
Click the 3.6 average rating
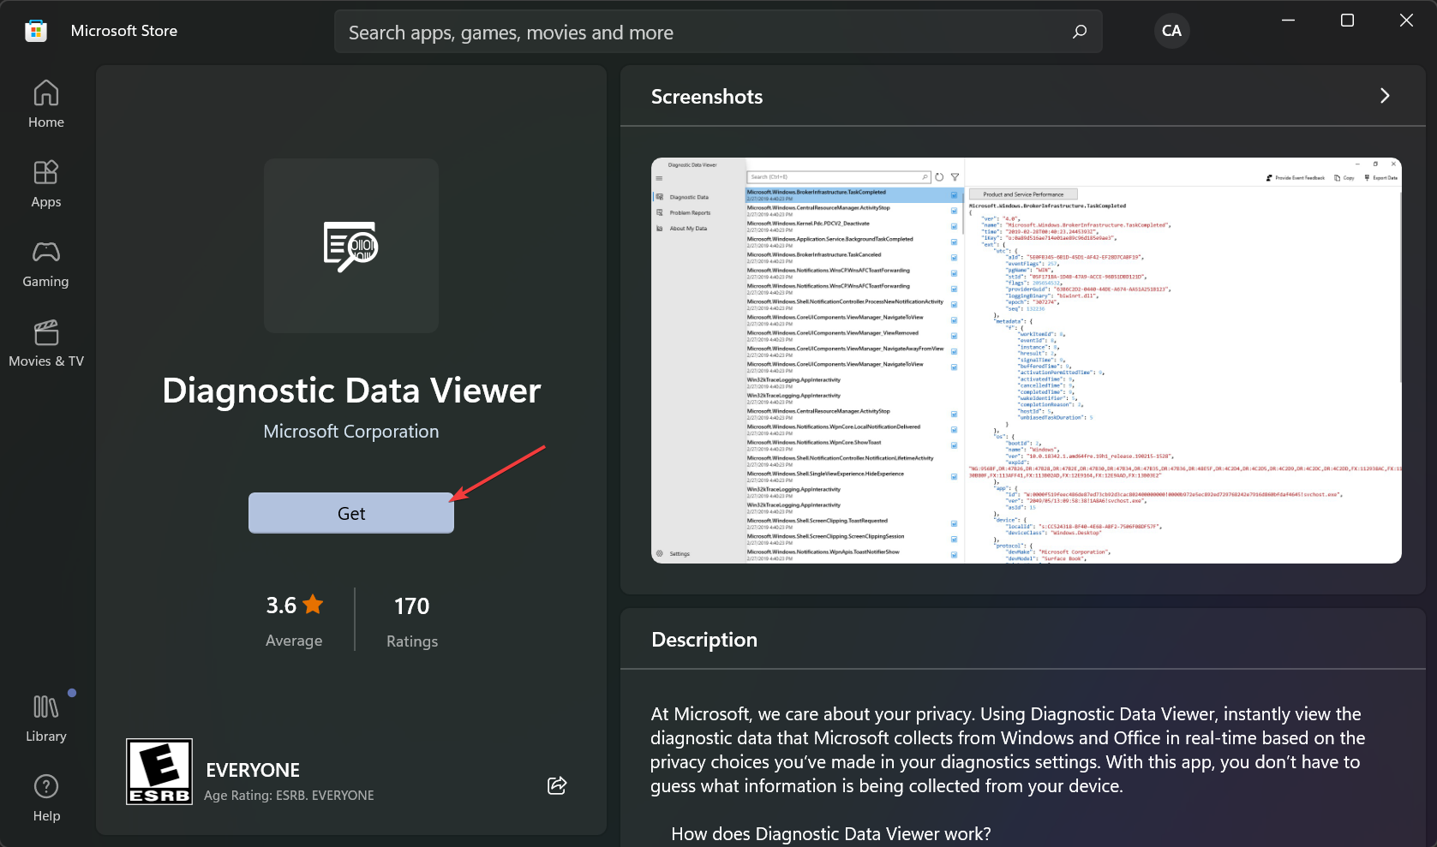tap(294, 605)
